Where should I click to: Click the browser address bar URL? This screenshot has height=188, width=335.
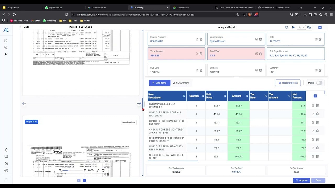(136, 15)
